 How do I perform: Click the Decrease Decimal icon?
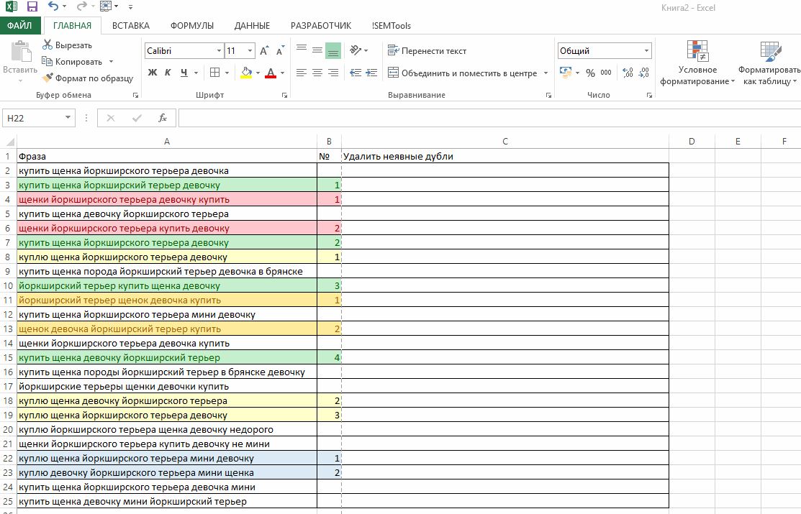pos(643,73)
